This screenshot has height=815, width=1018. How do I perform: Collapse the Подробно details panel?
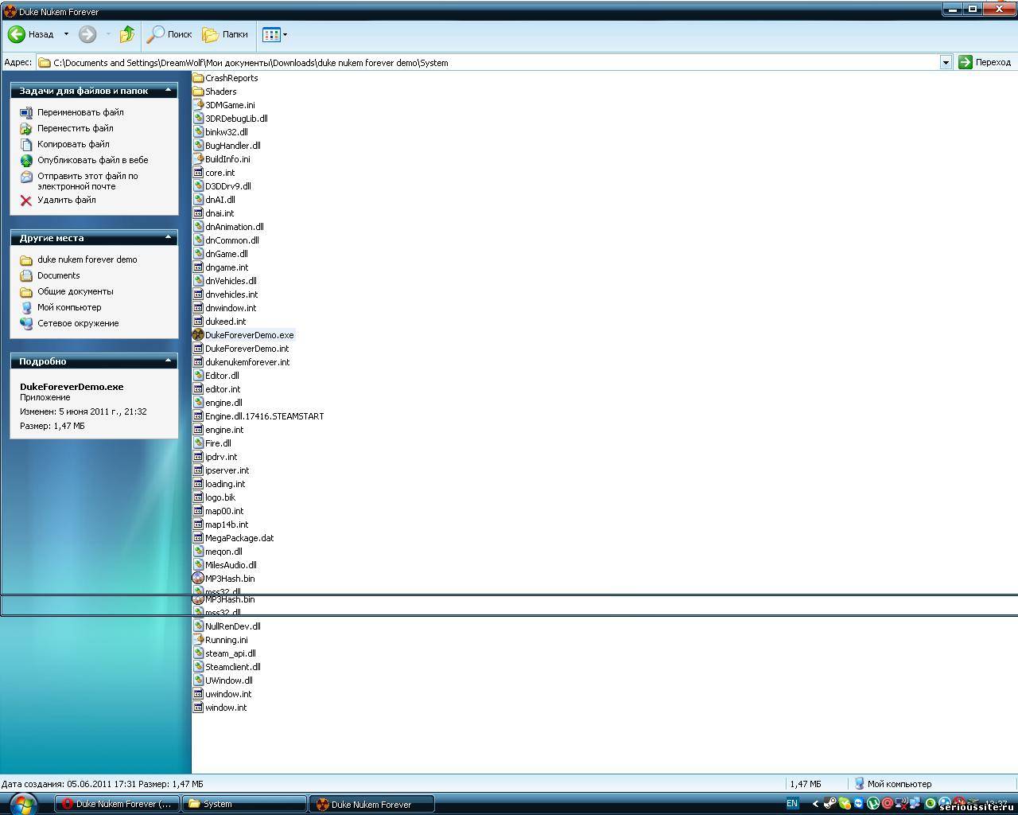tap(168, 361)
